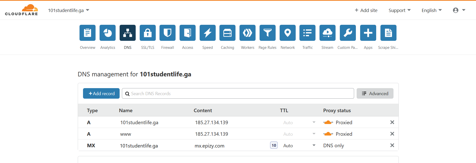Toggle the orange cloud for www record

click(328, 134)
